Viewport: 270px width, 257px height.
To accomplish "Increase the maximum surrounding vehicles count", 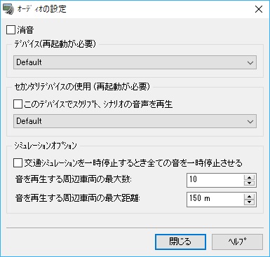I will point(250,177).
